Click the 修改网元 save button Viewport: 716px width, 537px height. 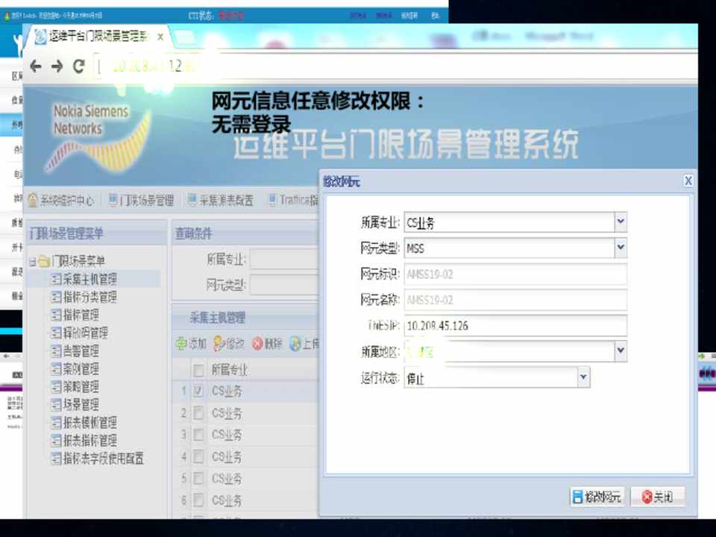coord(596,497)
